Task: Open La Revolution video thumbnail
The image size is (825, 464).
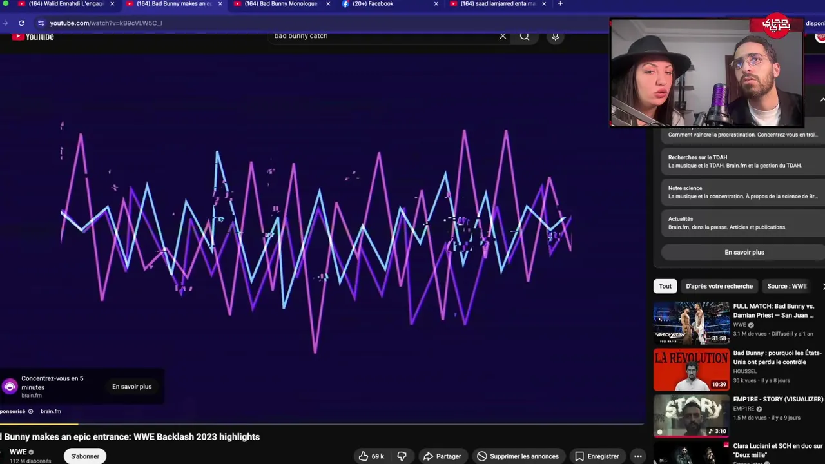Action: point(692,370)
